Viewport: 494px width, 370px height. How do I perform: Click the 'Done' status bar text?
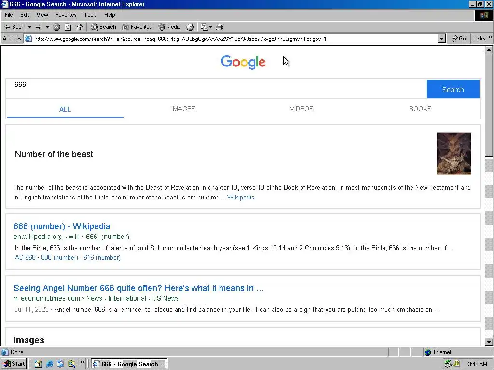point(17,352)
